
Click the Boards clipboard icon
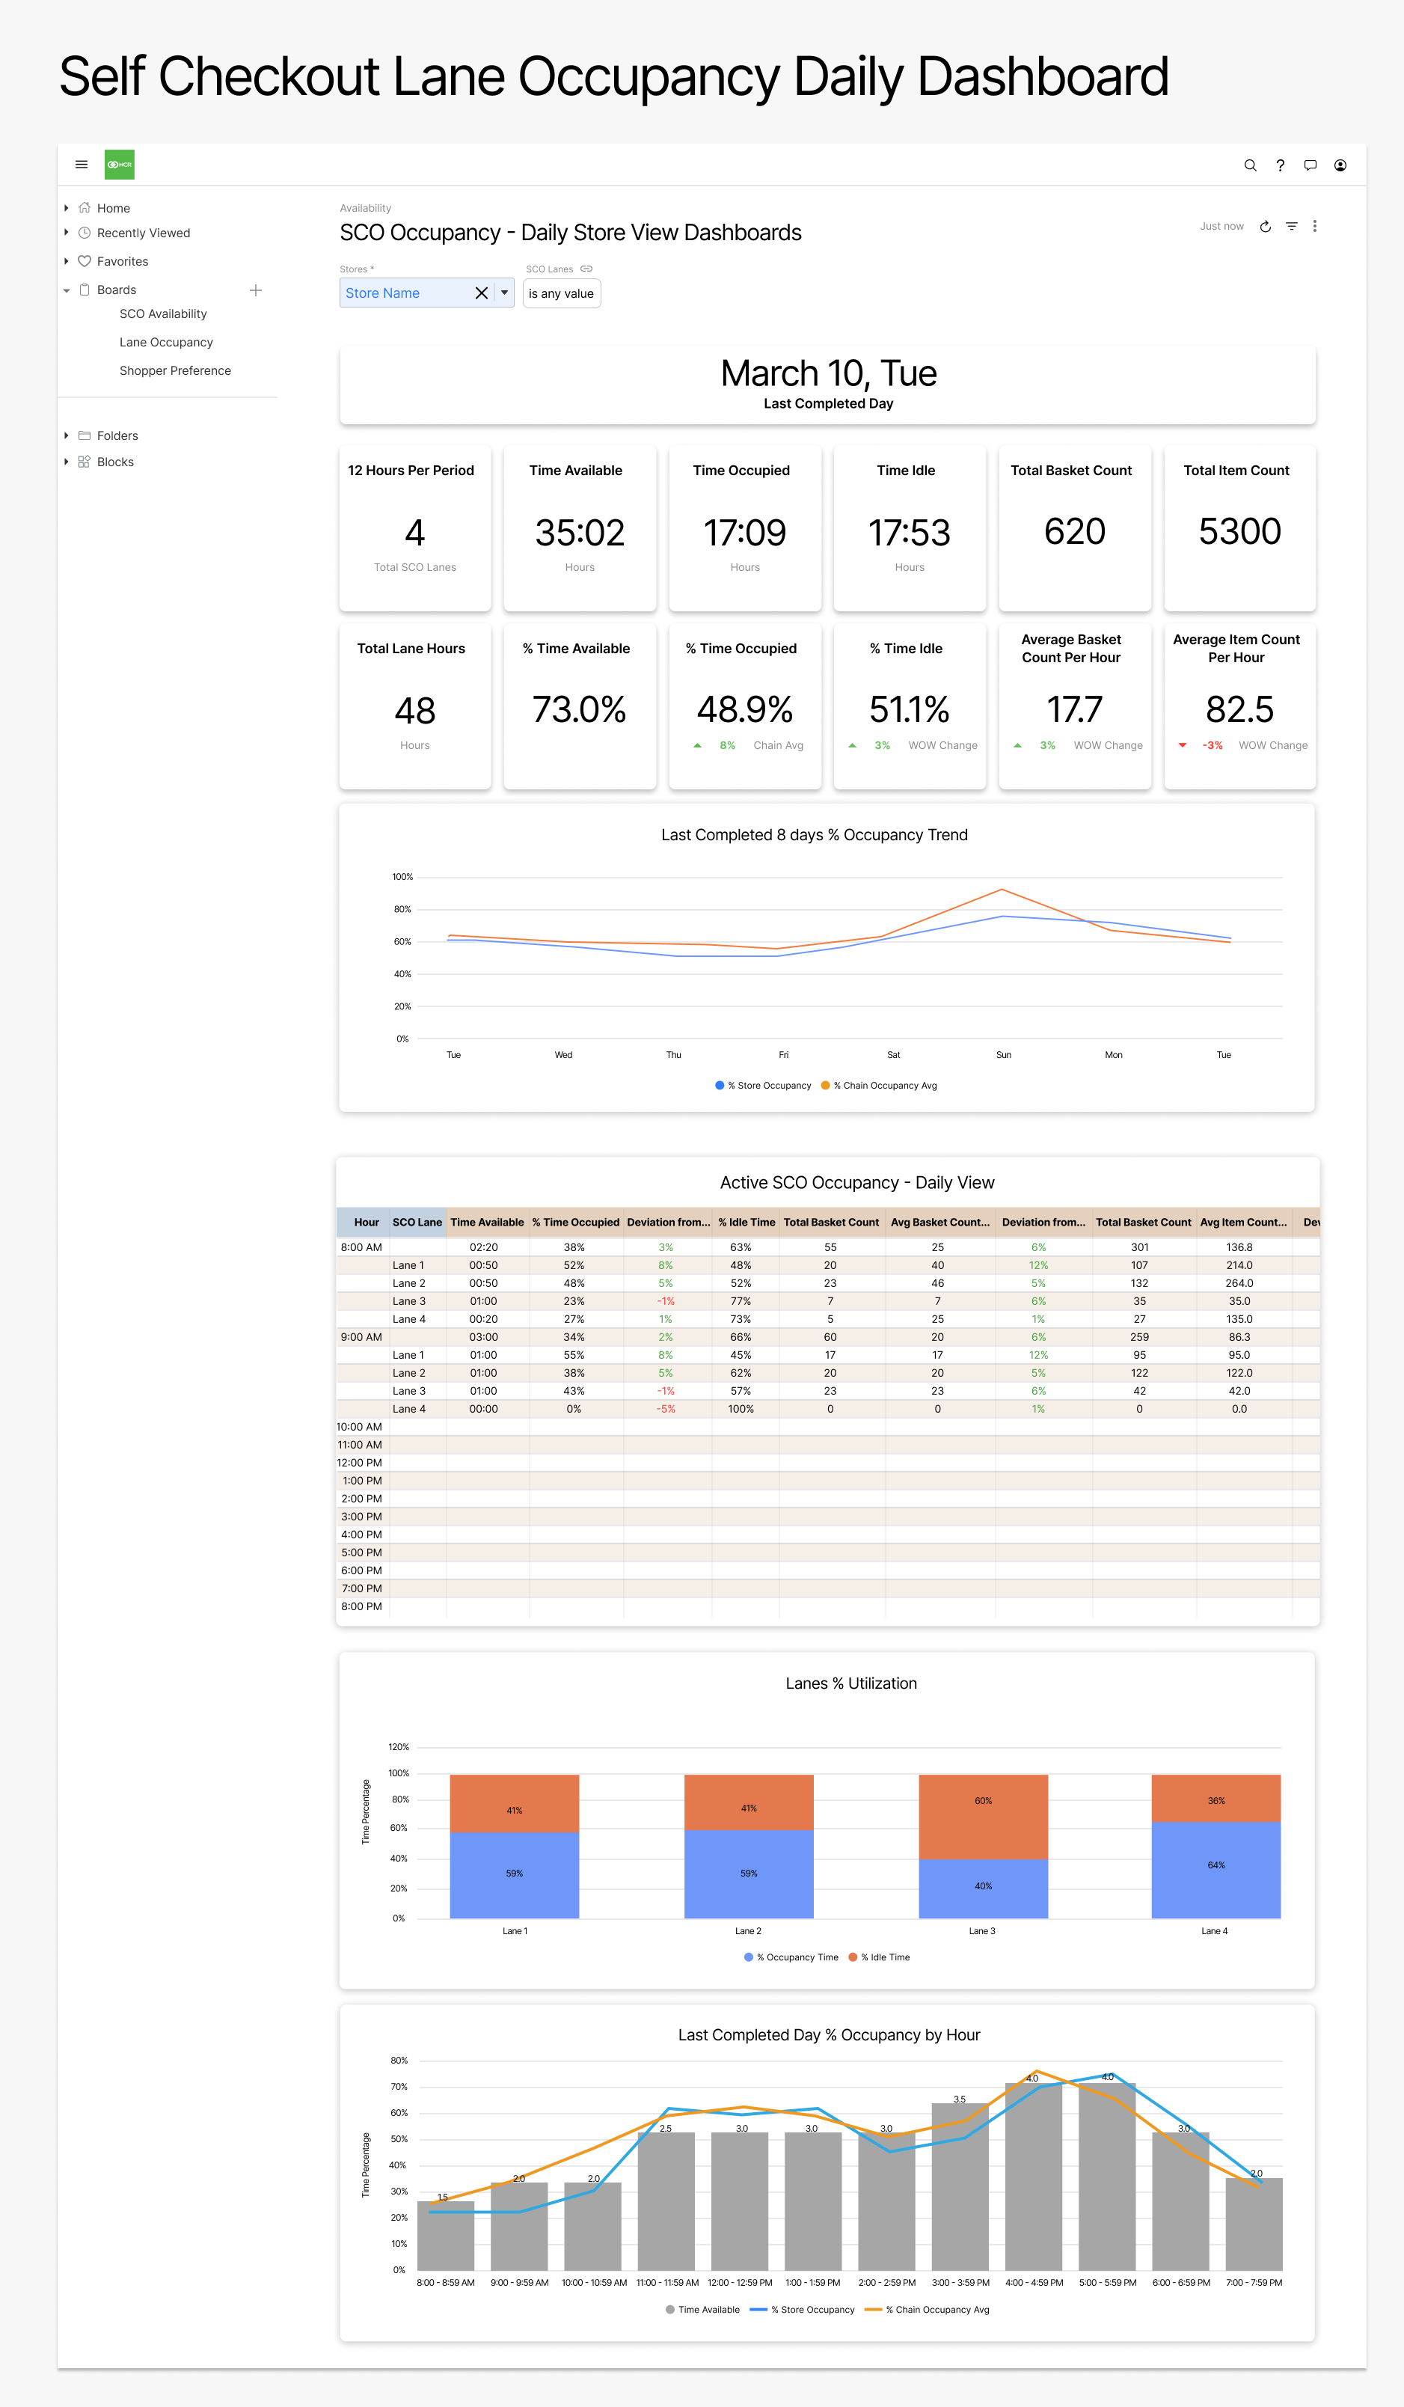click(84, 290)
